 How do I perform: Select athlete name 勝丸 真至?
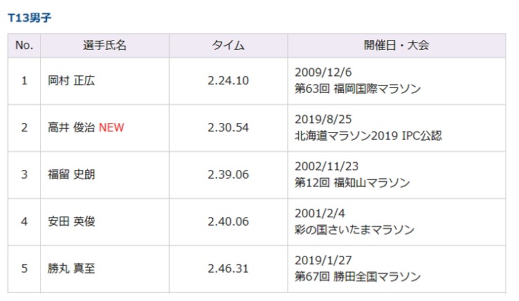72,268
